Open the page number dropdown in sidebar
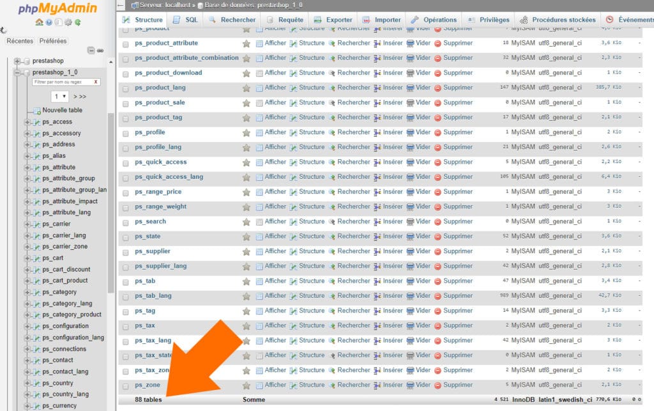The height and width of the screenshot is (411, 654). [x=59, y=97]
